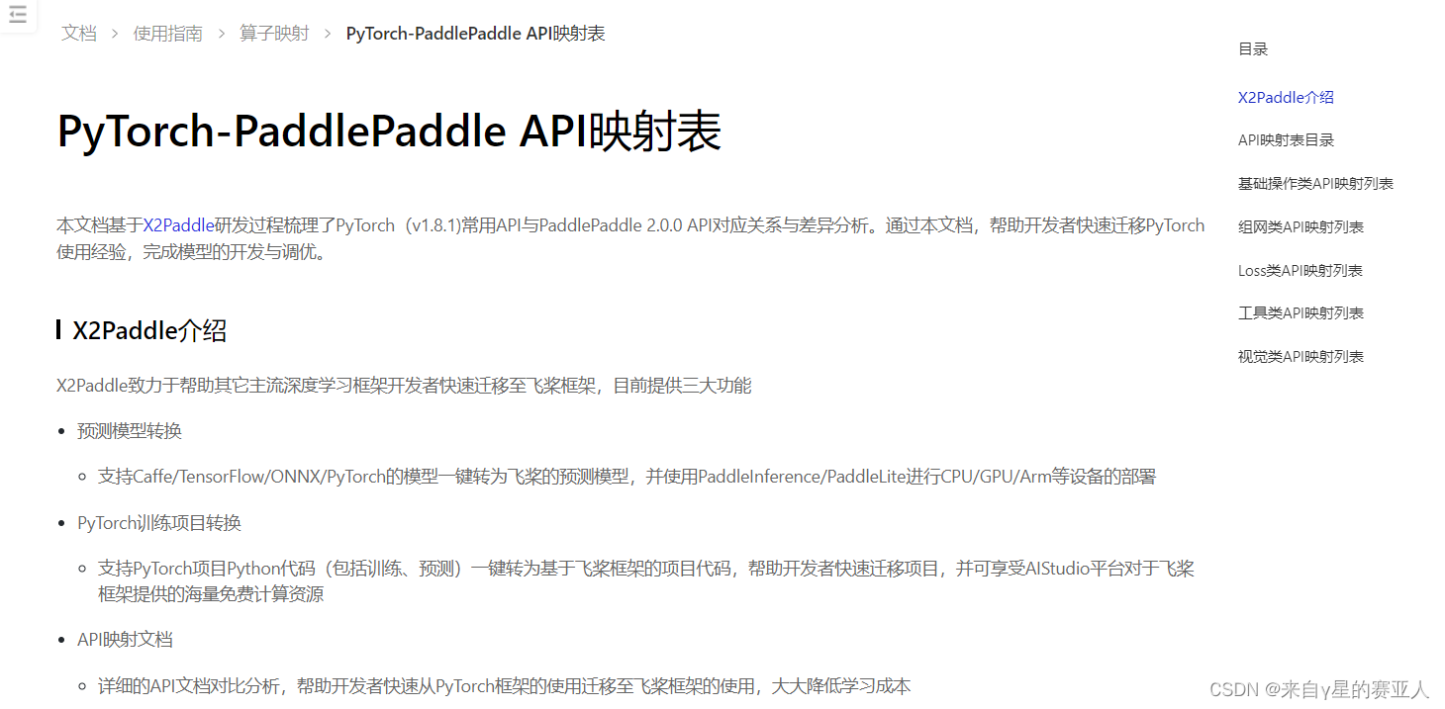
Task: Open 文档 from the breadcrumb trail
Action: pos(79,33)
